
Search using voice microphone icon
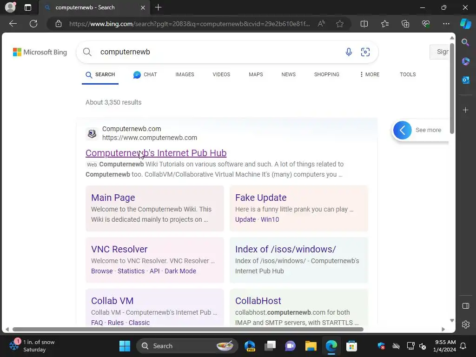point(349,52)
